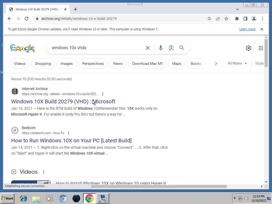272x204 pixels.
Task: Open the Beebom result options
Action: [69, 133]
